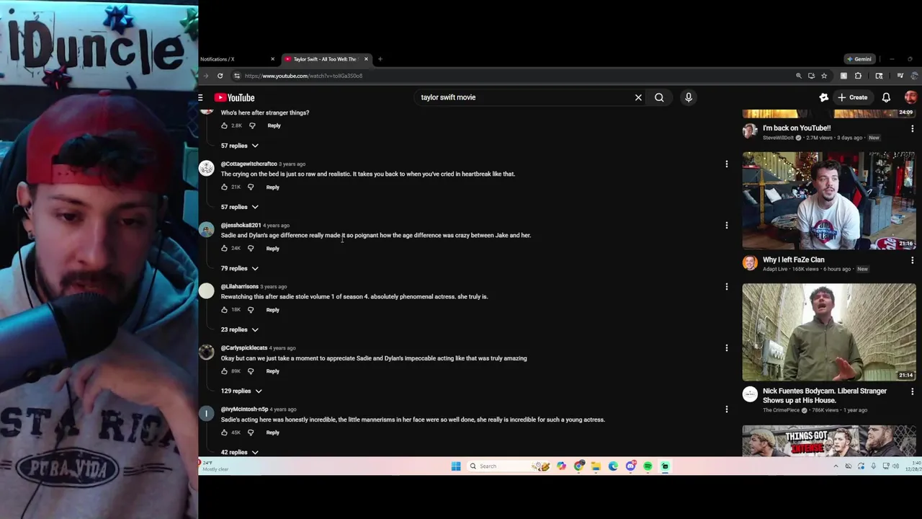Expand the 23 replies thread

[239, 329]
